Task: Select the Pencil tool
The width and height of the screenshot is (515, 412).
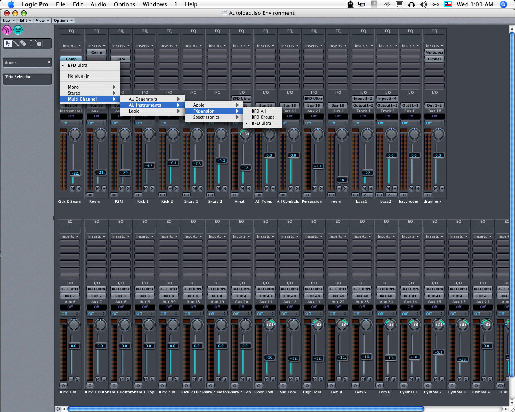Action: (x=15, y=43)
